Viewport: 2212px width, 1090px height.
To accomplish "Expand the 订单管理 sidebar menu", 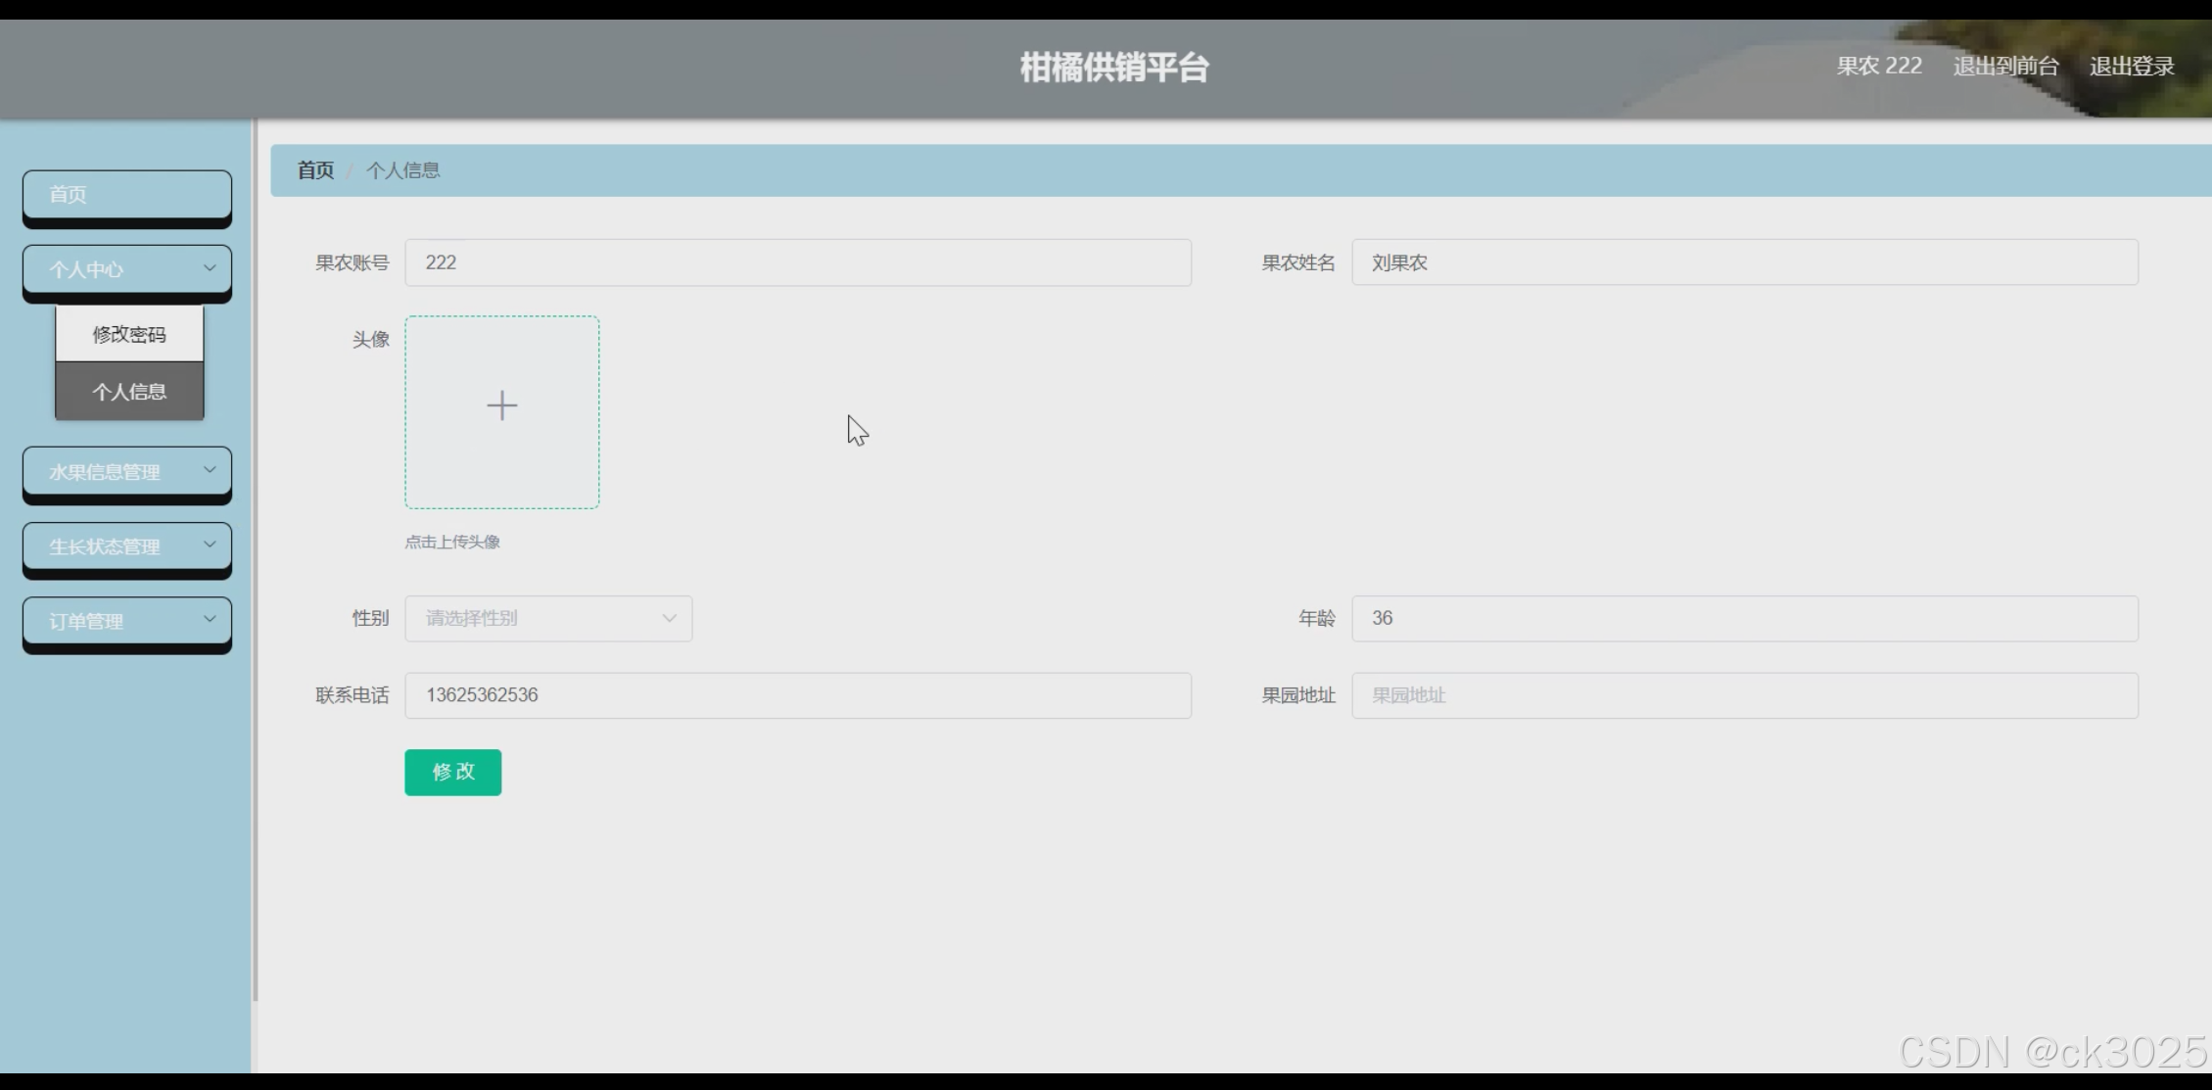I will pyautogui.click(x=127, y=621).
